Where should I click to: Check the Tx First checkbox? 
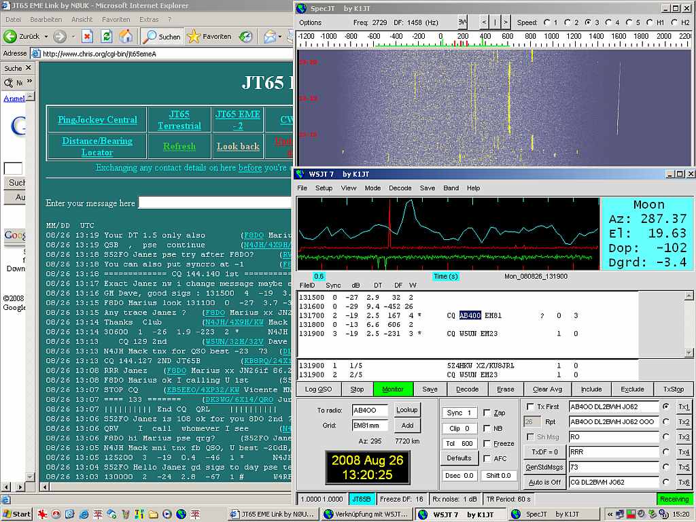tap(530, 406)
